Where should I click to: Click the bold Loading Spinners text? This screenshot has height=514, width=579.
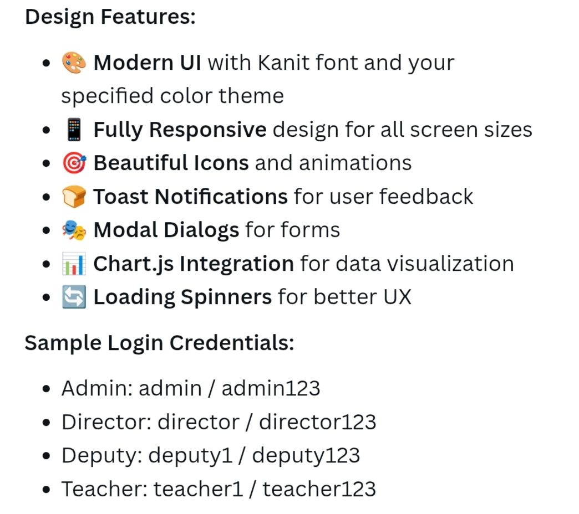(182, 297)
